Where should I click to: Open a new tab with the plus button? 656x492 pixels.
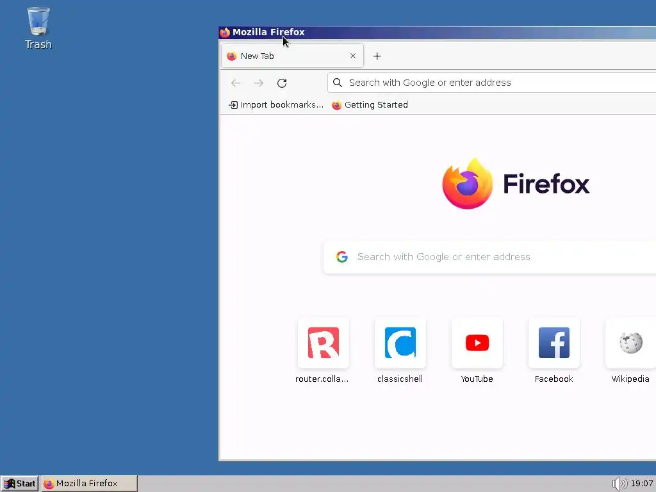377,56
